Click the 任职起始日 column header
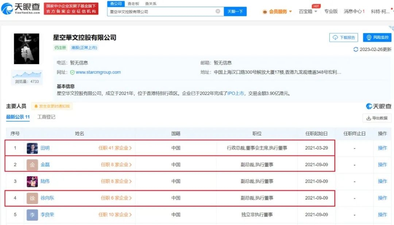The image size is (394, 225). (316, 134)
